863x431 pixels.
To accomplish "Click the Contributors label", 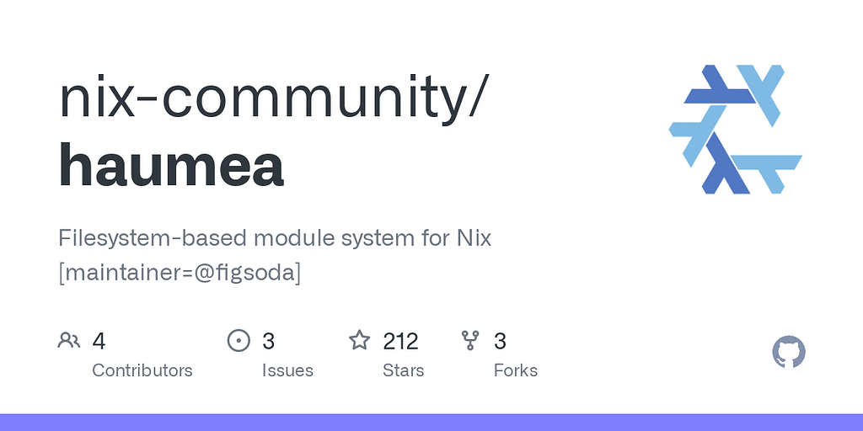I will tap(142, 370).
